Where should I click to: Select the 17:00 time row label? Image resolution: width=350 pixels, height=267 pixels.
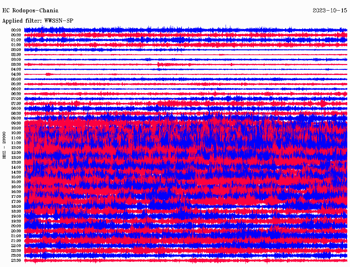[16, 197]
